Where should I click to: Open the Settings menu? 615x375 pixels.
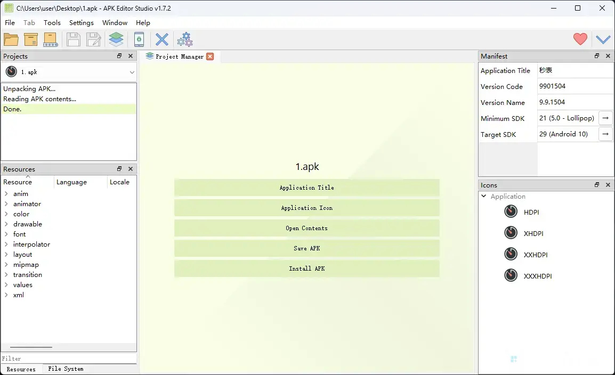point(81,23)
